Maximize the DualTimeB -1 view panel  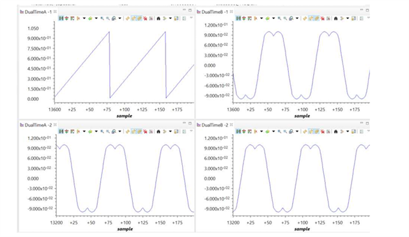pyautogui.click(x=367, y=10)
